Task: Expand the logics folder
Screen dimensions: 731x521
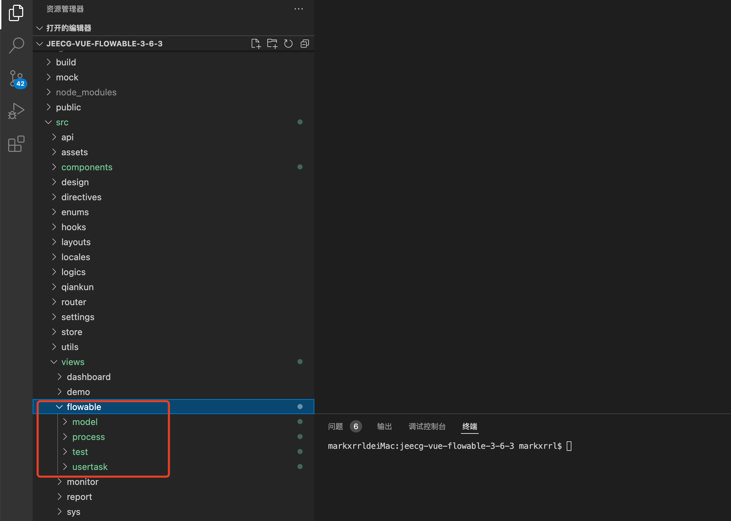Action: click(173, 272)
